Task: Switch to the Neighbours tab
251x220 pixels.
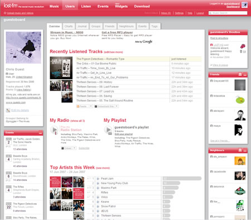Action: tap(126, 26)
